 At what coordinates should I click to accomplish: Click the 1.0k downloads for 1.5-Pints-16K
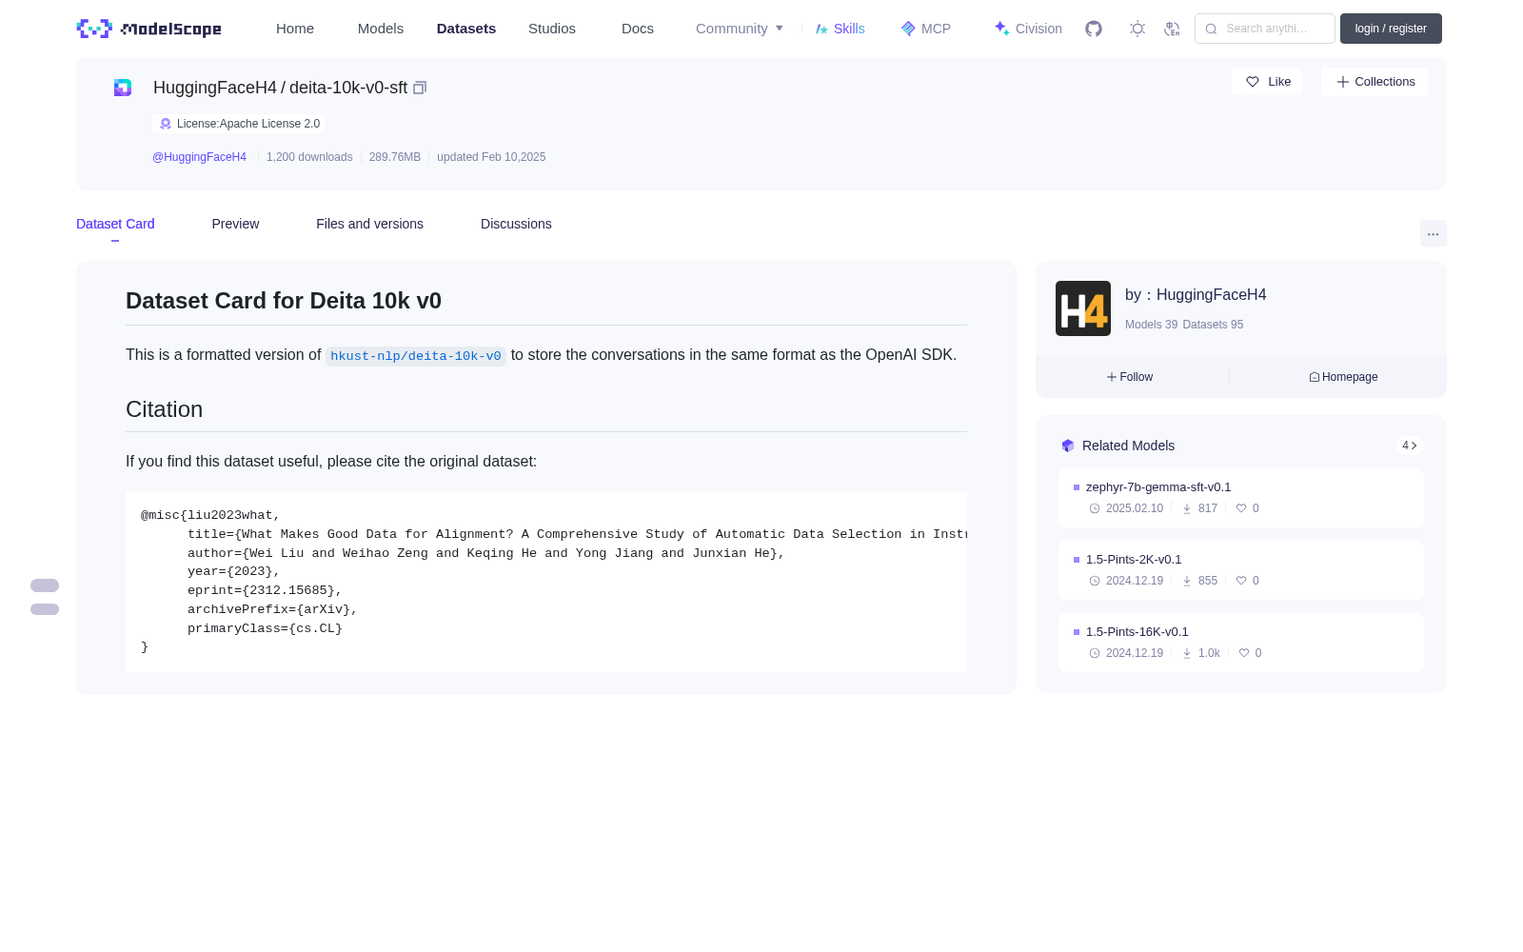pyautogui.click(x=1209, y=653)
